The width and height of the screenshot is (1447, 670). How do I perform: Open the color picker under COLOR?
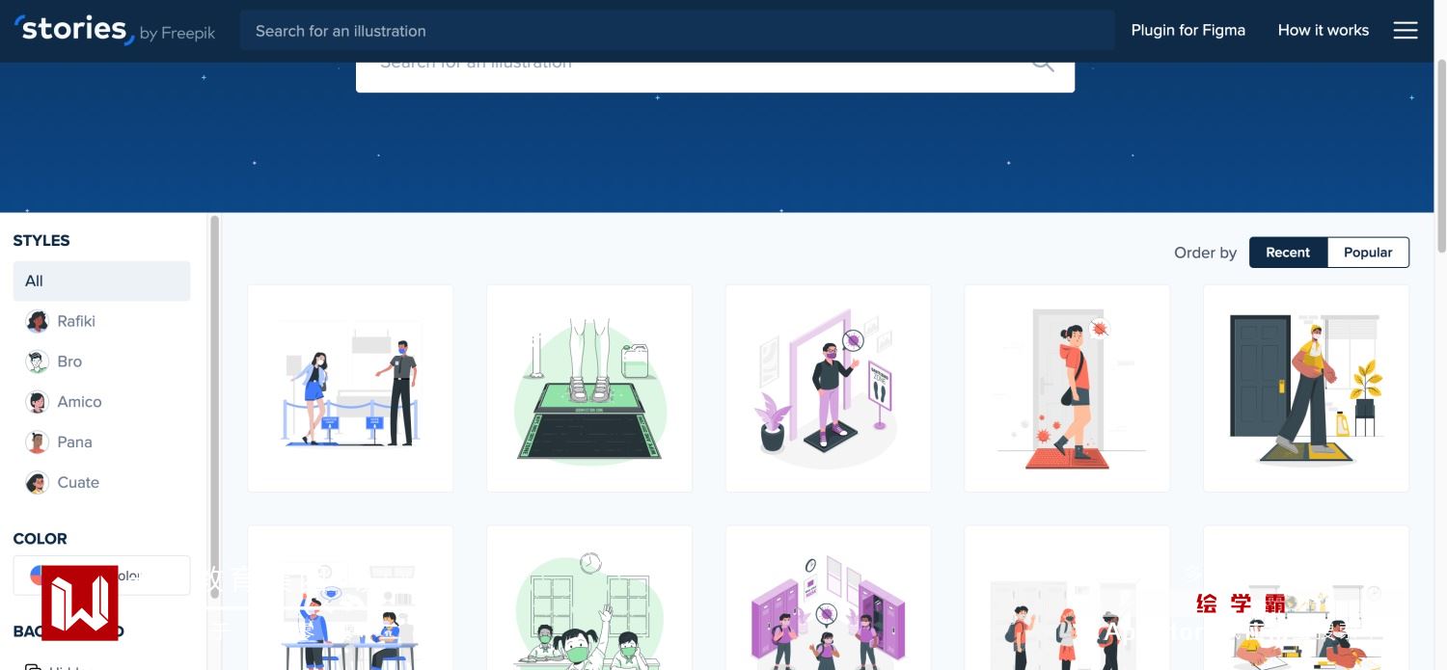coord(101,576)
